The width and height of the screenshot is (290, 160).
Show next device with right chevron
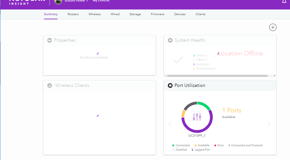click(269, 124)
